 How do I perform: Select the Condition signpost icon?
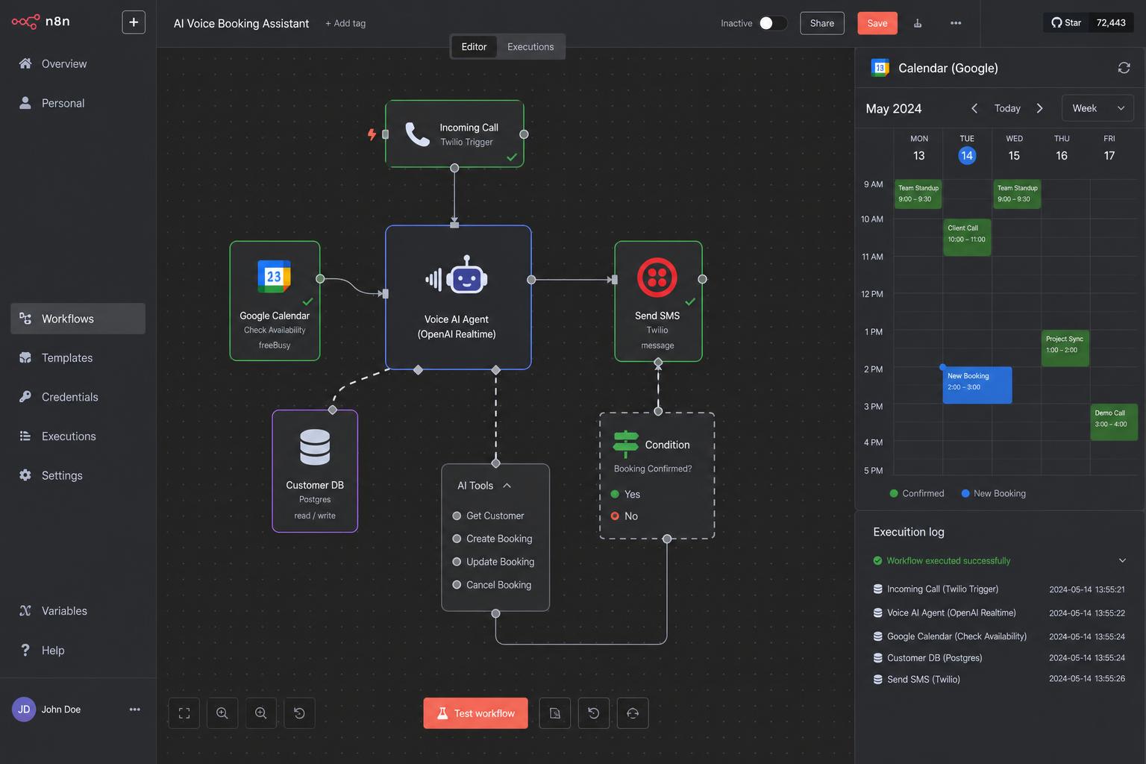[625, 444]
